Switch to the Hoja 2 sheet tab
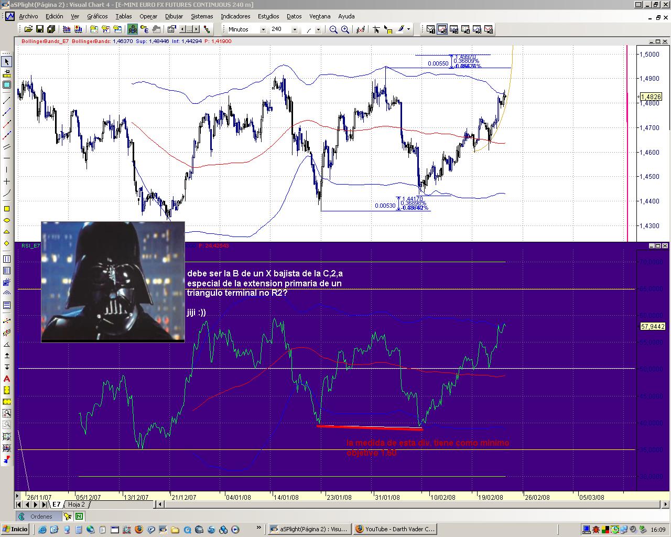Screen dimensions: 671x537 [77, 504]
